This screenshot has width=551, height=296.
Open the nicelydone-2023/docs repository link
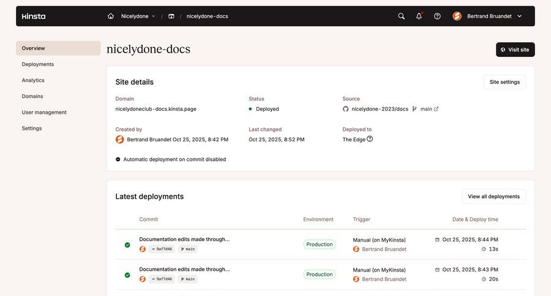pyautogui.click(x=380, y=109)
